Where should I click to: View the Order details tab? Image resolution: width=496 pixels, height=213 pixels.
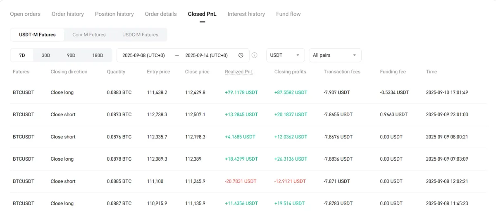[161, 14]
